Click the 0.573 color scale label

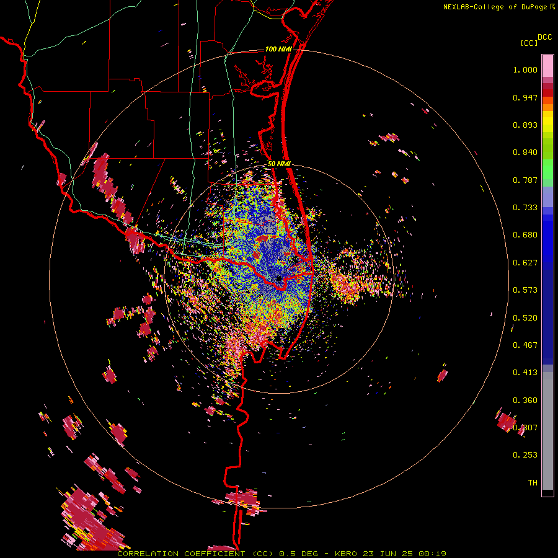[x=525, y=290]
